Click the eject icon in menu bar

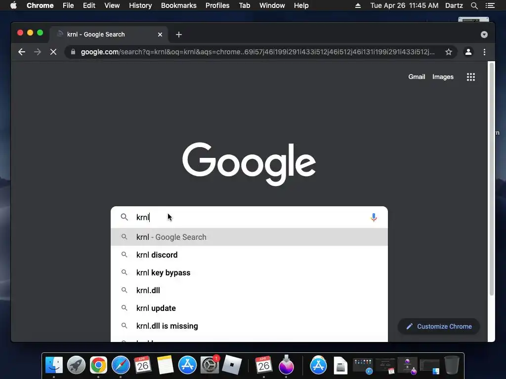pos(358,5)
